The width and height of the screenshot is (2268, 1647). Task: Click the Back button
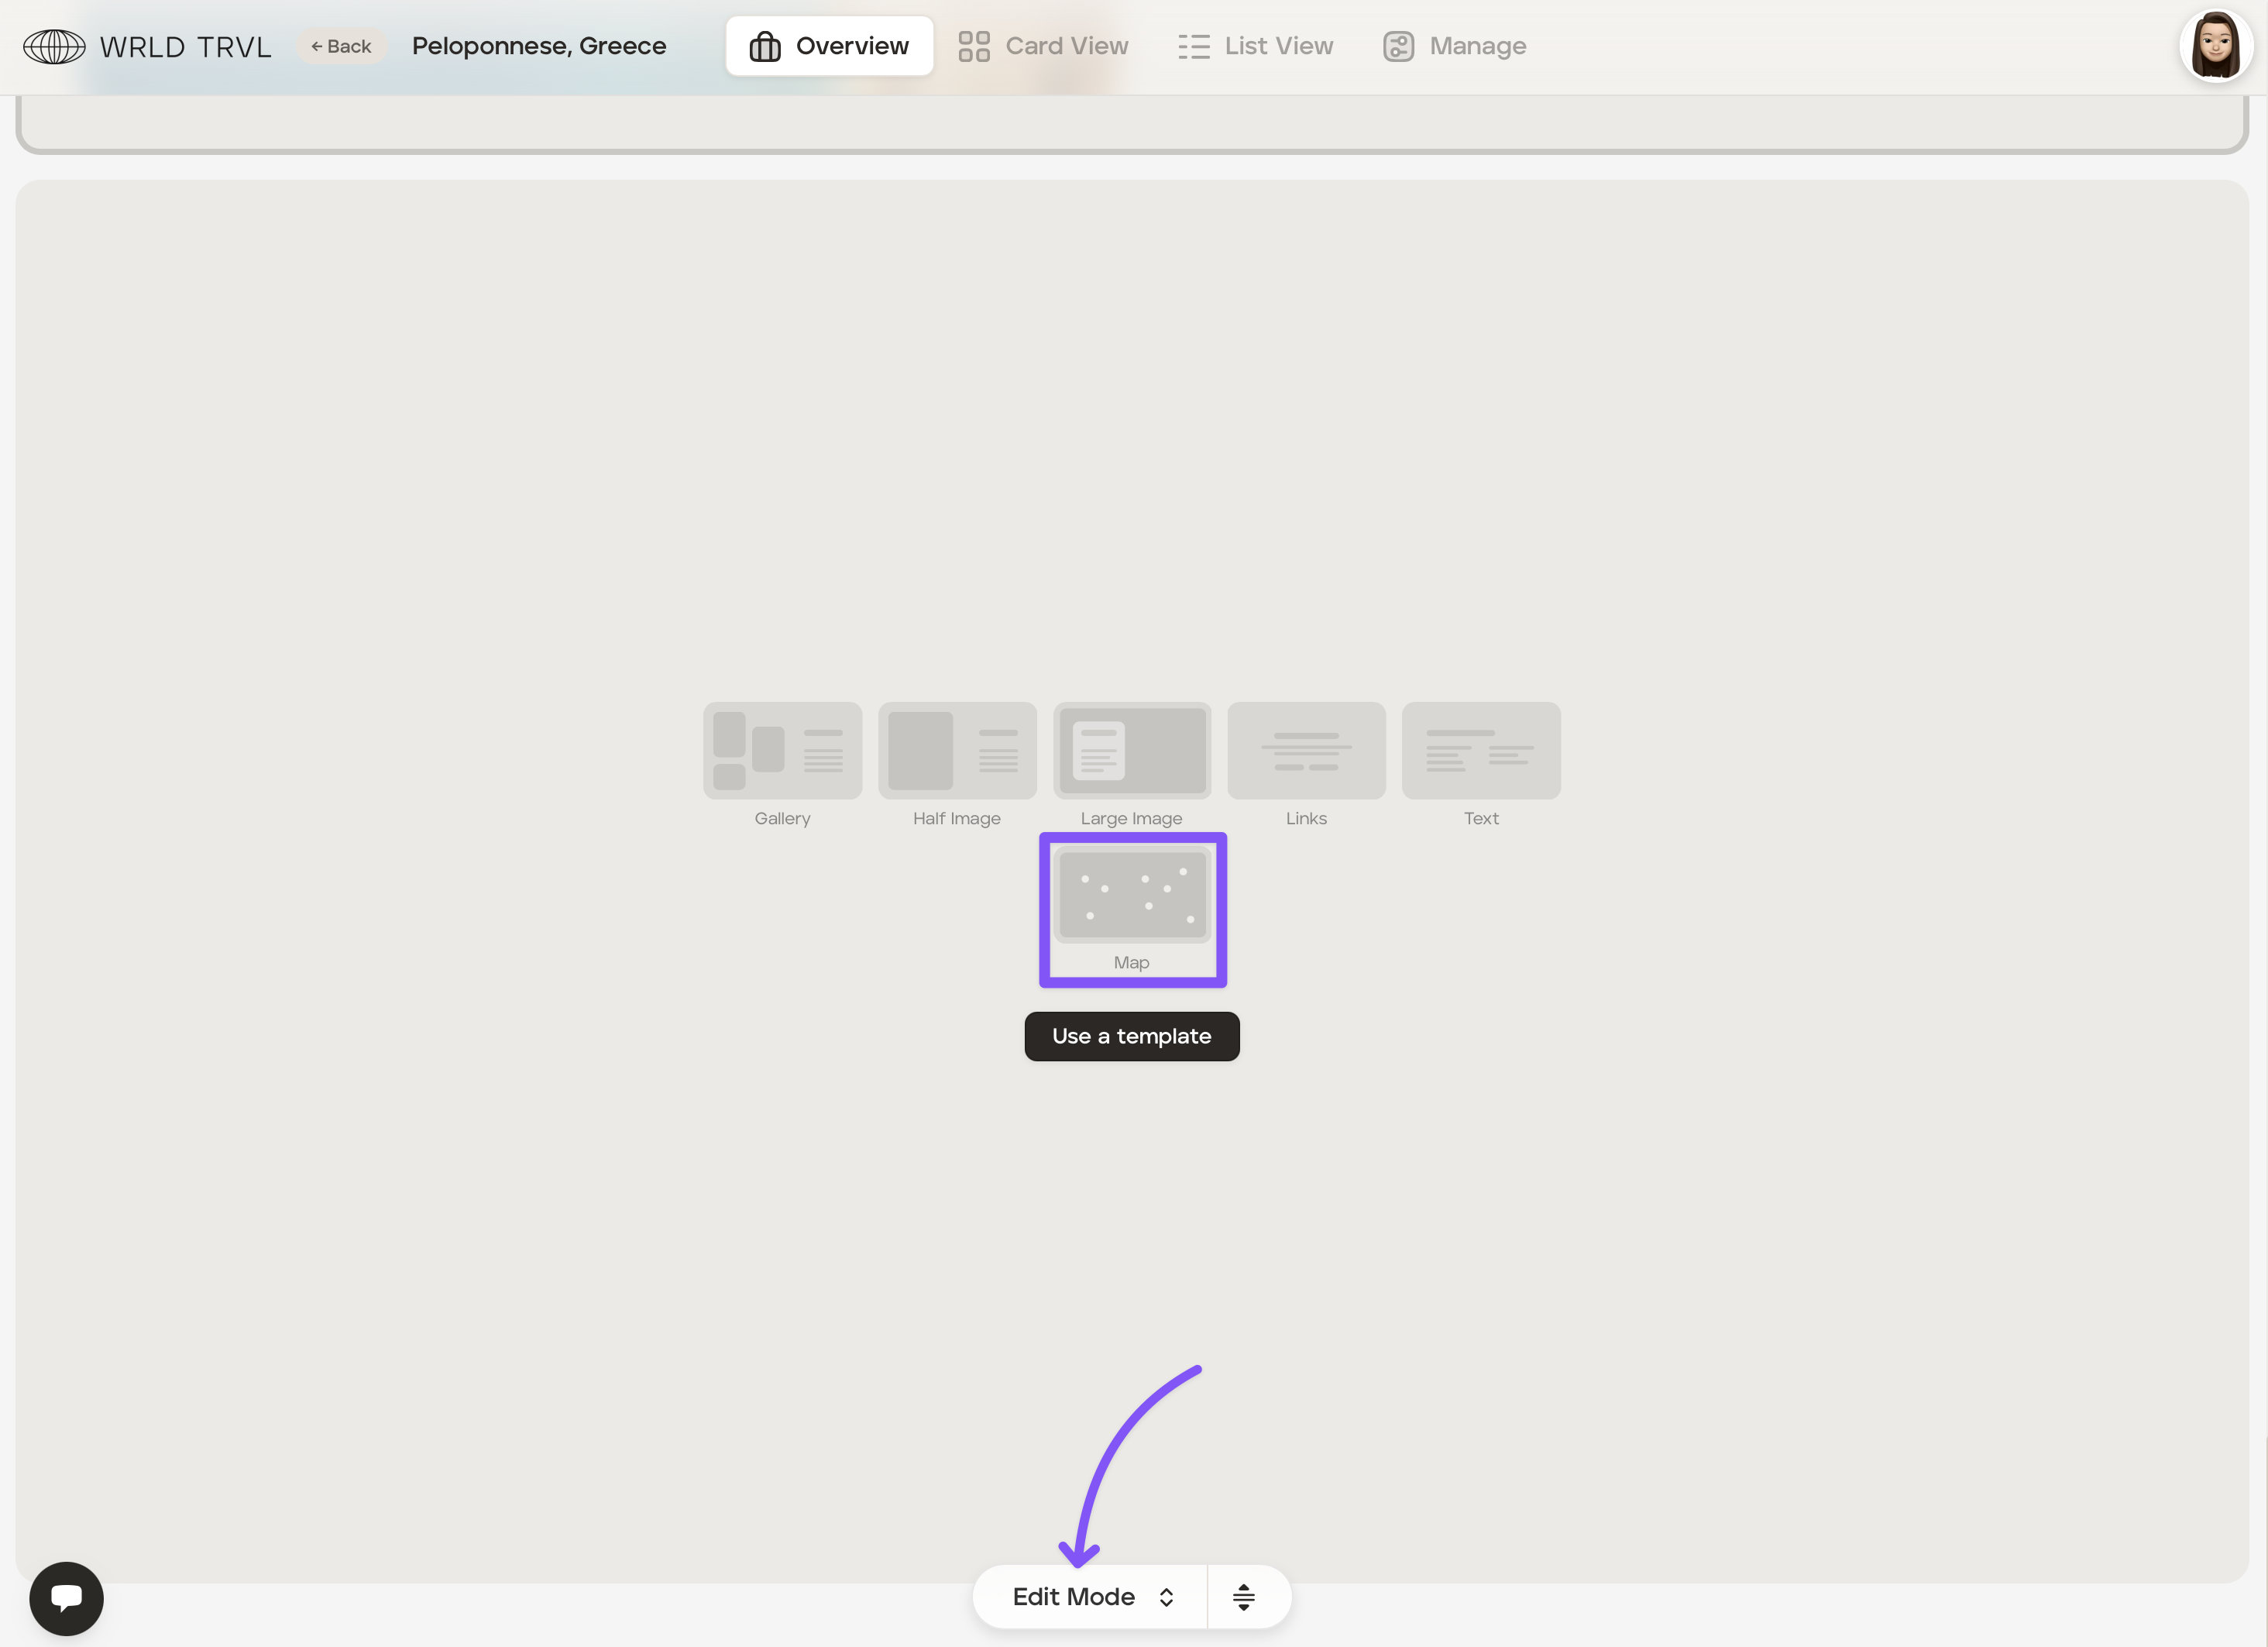(341, 46)
